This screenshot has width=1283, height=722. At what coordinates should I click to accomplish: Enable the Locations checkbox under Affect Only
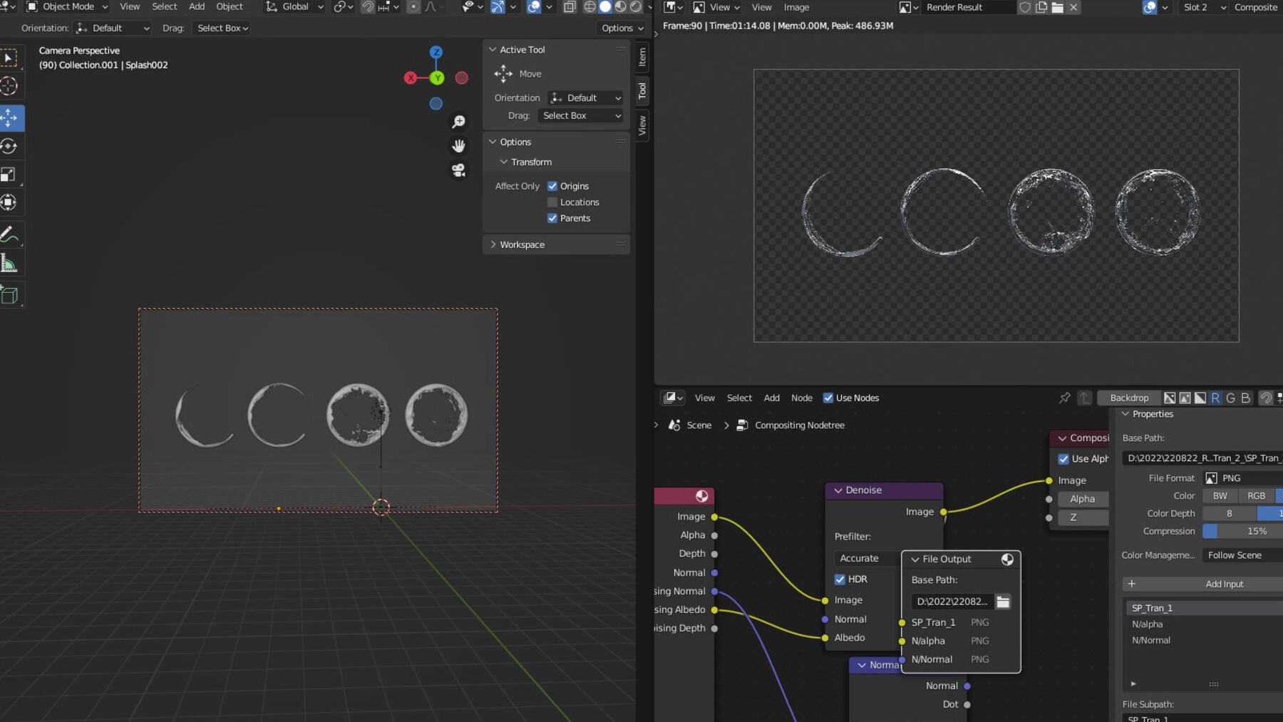click(552, 202)
